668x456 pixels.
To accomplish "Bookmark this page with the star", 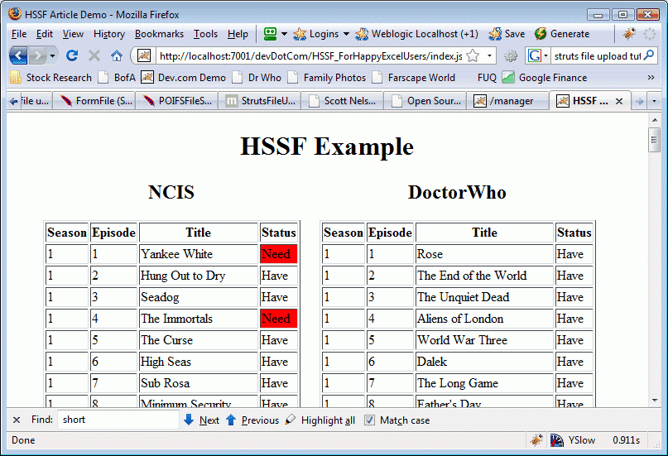I will coord(473,55).
